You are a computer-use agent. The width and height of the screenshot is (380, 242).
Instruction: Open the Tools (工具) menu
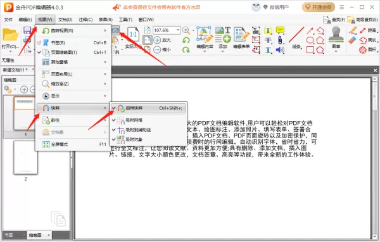(125, 20)
